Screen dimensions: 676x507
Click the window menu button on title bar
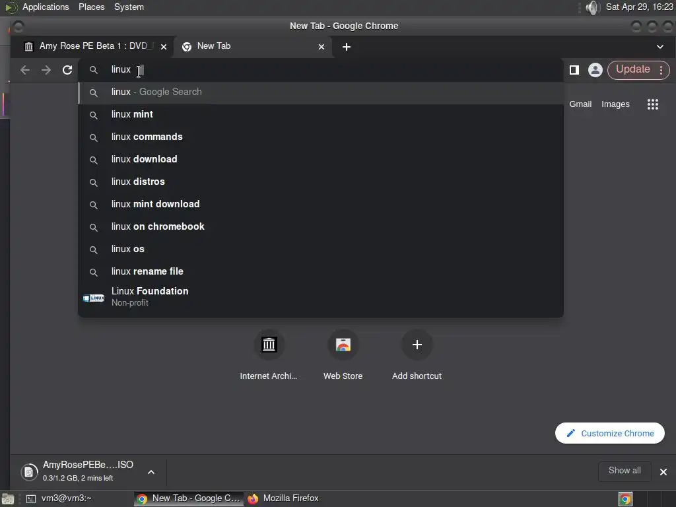coord(18,26)
